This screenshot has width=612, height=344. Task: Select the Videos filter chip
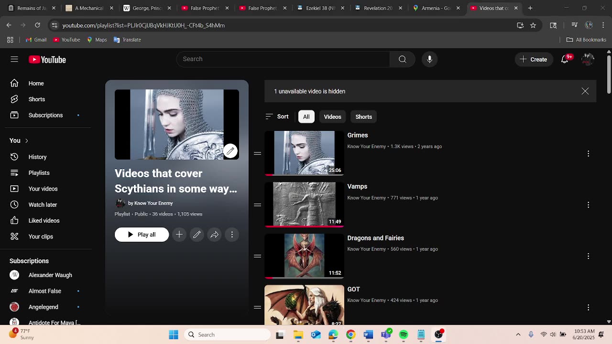332,117
